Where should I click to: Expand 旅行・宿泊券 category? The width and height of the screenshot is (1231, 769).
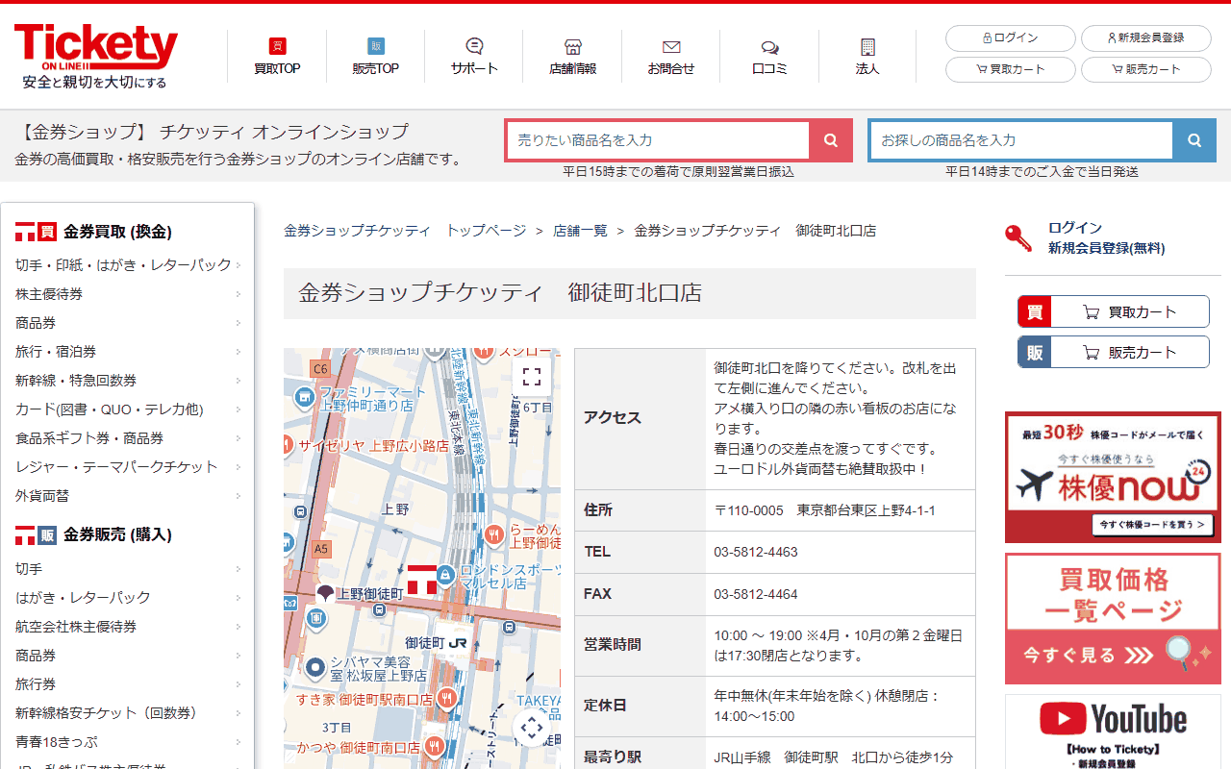point(128,351)
